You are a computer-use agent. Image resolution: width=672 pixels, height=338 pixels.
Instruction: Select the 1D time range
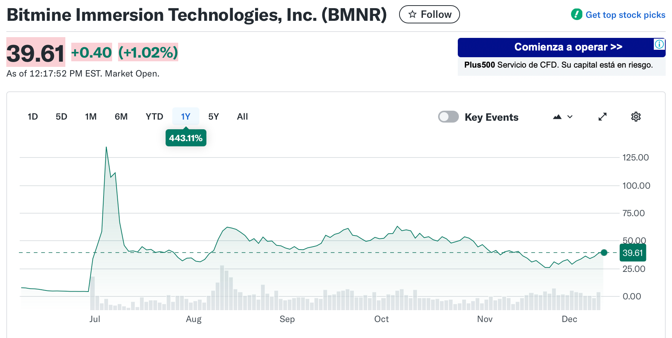(33, 117)
